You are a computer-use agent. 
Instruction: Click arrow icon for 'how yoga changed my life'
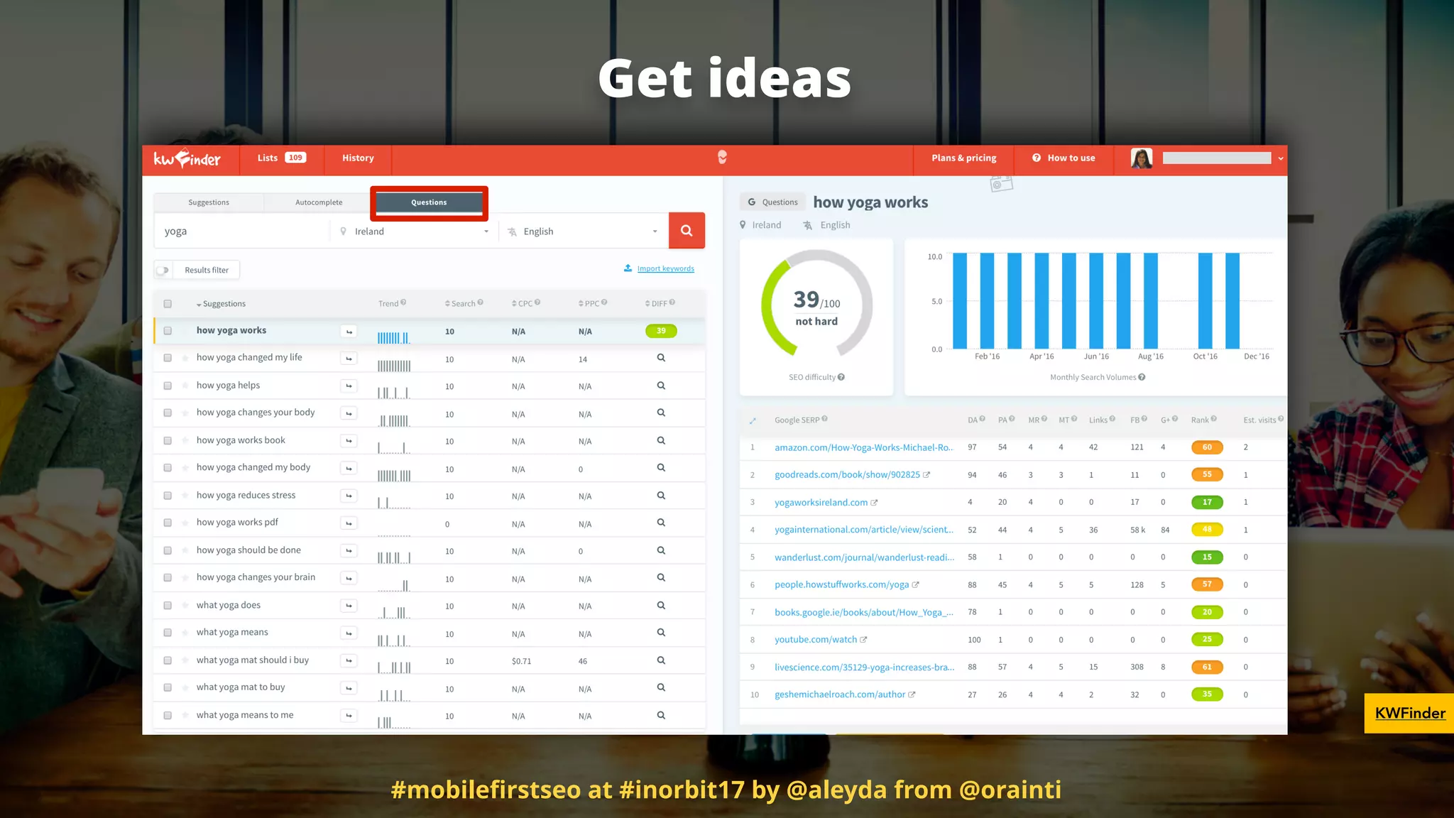coord(349,359)
